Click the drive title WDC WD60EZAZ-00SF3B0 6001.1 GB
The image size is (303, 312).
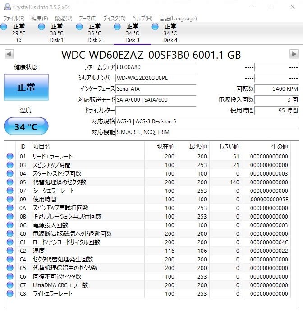(151, 55)
